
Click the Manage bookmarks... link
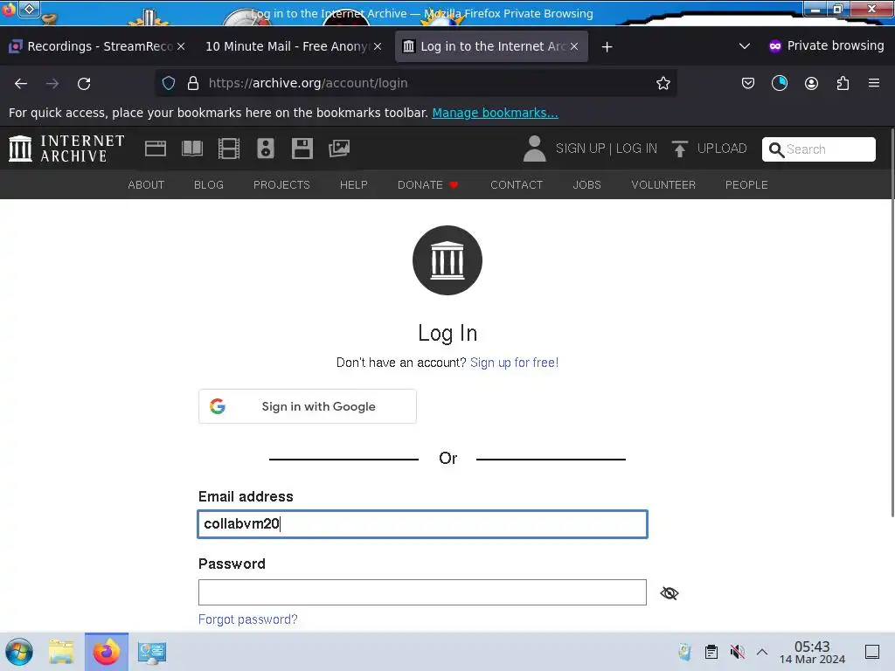coord(495,113)
